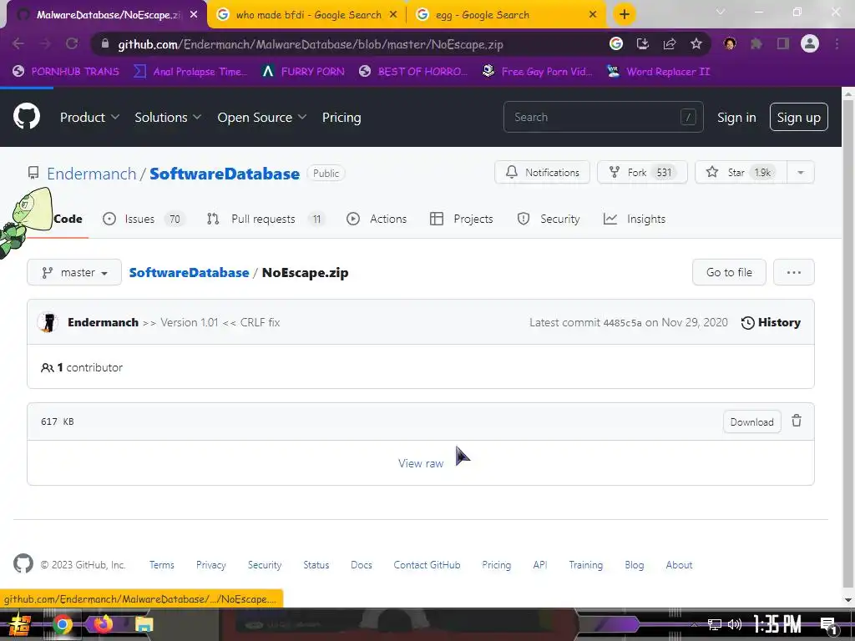Open the footer Status link
The width and height of the screenshot is (855, 641).
click(316, 565)
